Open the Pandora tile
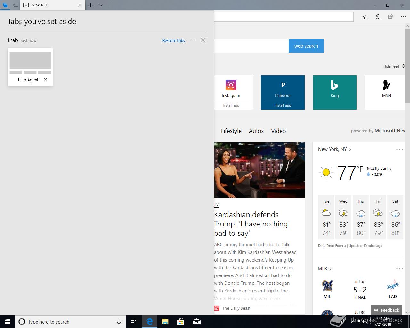The width and height of the screenshot is (410, 328). click(283, 88)
